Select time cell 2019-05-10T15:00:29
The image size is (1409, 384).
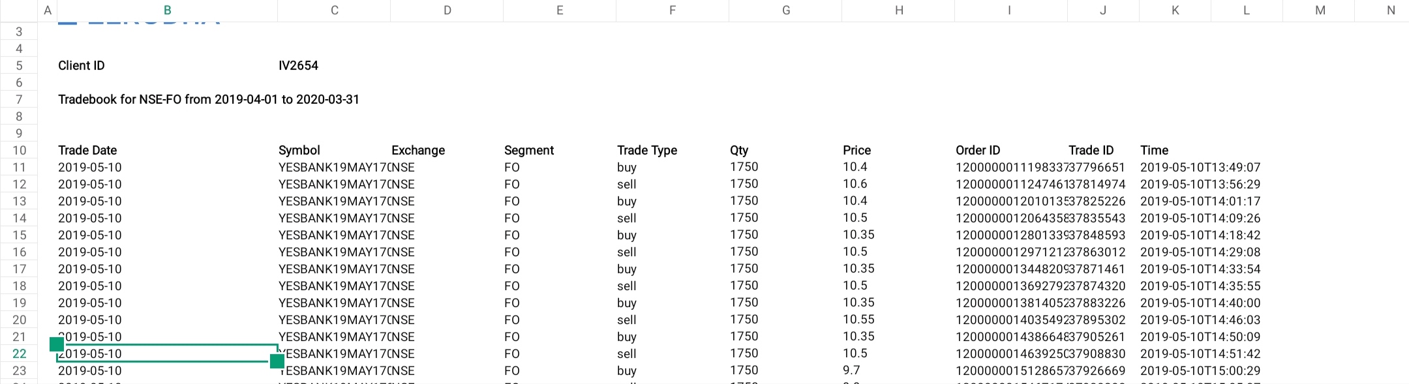pyautogui.click(x=1200, y=371)
